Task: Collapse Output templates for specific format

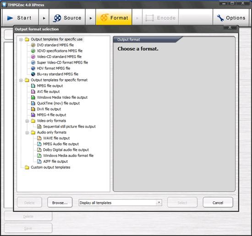Action: 21,80
